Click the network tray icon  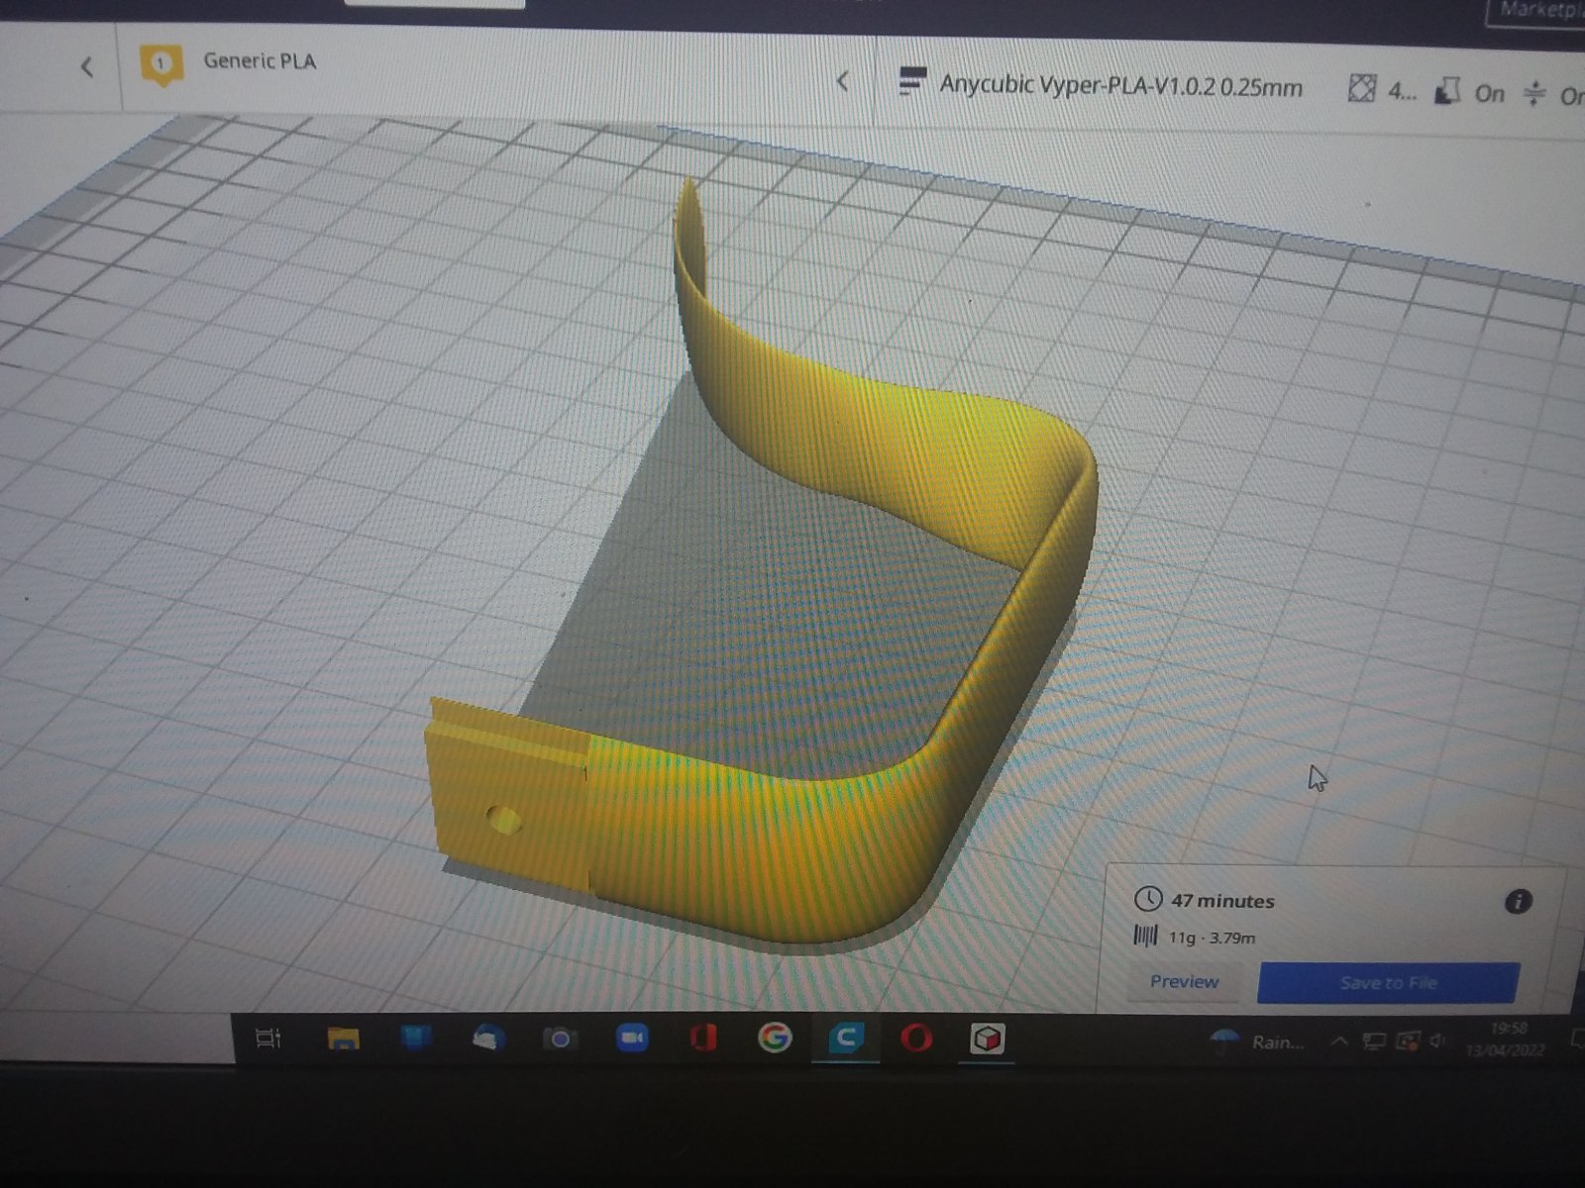point(1374,1041)
